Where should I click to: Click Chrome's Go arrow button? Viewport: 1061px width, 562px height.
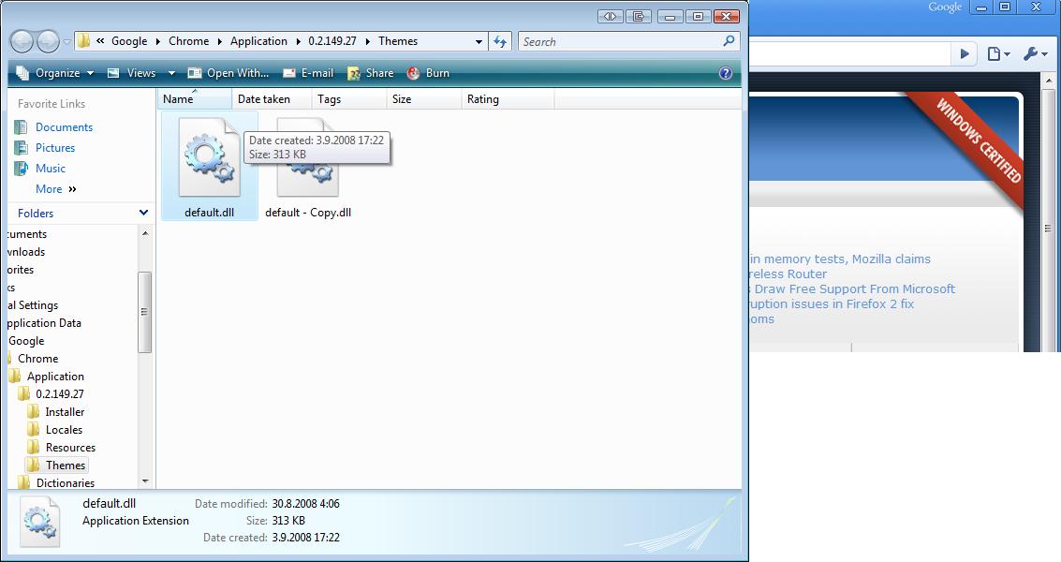tap(964, 54)
